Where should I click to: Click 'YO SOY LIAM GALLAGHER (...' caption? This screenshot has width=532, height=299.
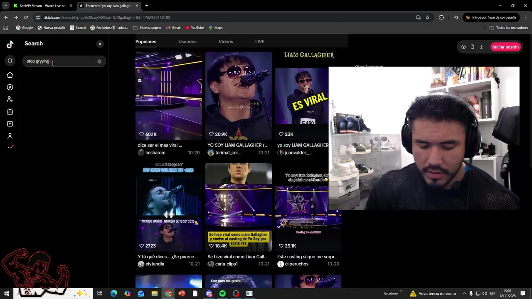(238, 145)
